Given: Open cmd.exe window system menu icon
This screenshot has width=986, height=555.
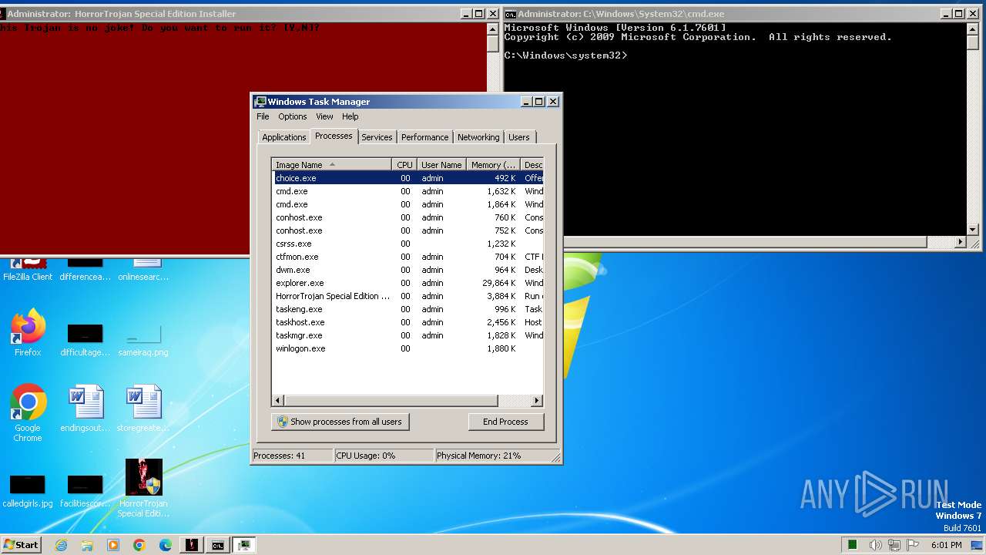Looking at the screenshot, I should (x=510, y=14).
